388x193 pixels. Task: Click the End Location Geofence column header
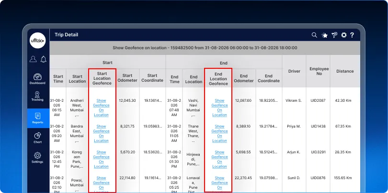point(218,79)
